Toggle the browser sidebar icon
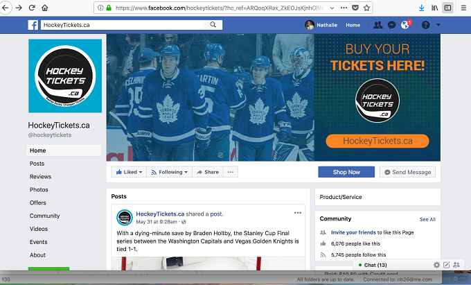 click(x=447, y=8)
